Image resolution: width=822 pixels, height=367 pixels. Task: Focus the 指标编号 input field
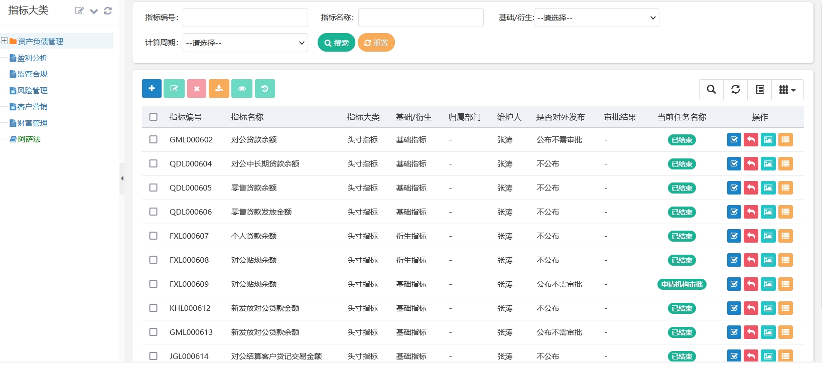click(x=245, y=18)
